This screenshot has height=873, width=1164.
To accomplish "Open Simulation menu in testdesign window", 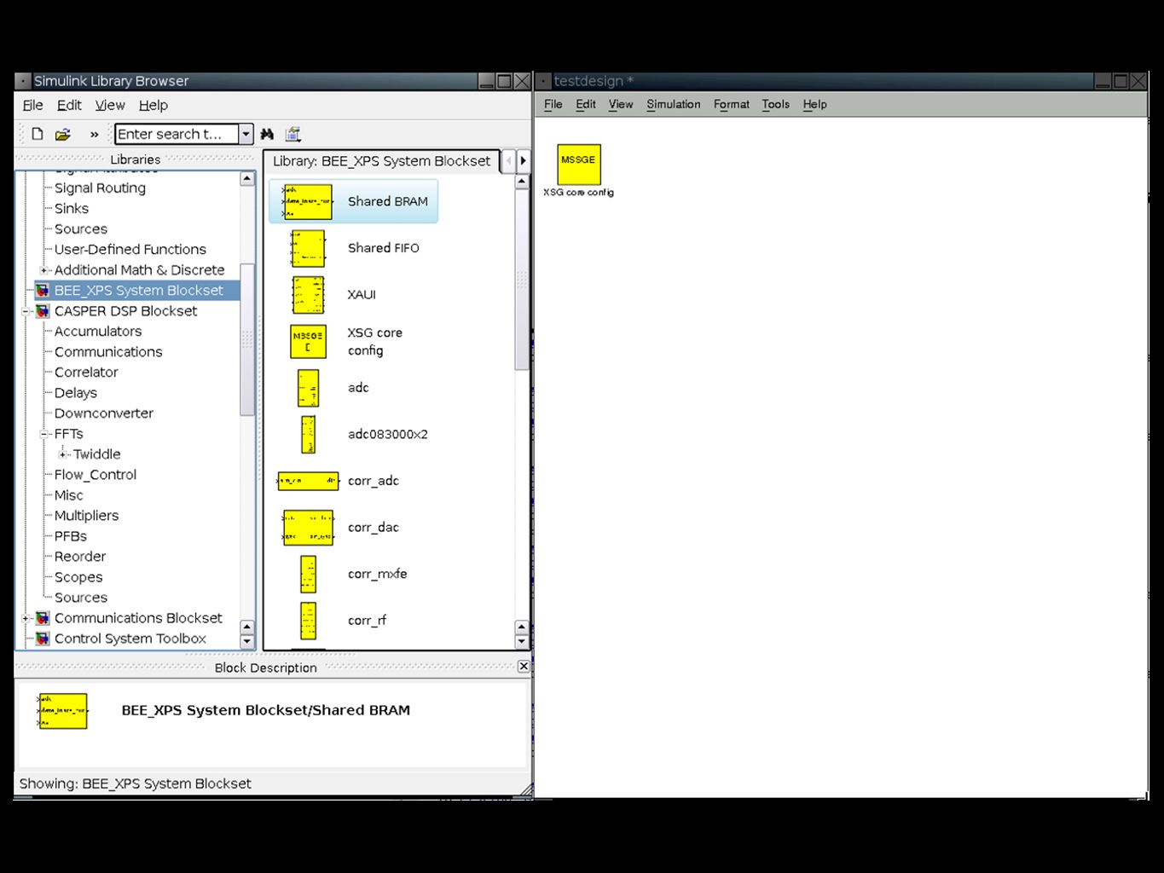I will point(673,104).
